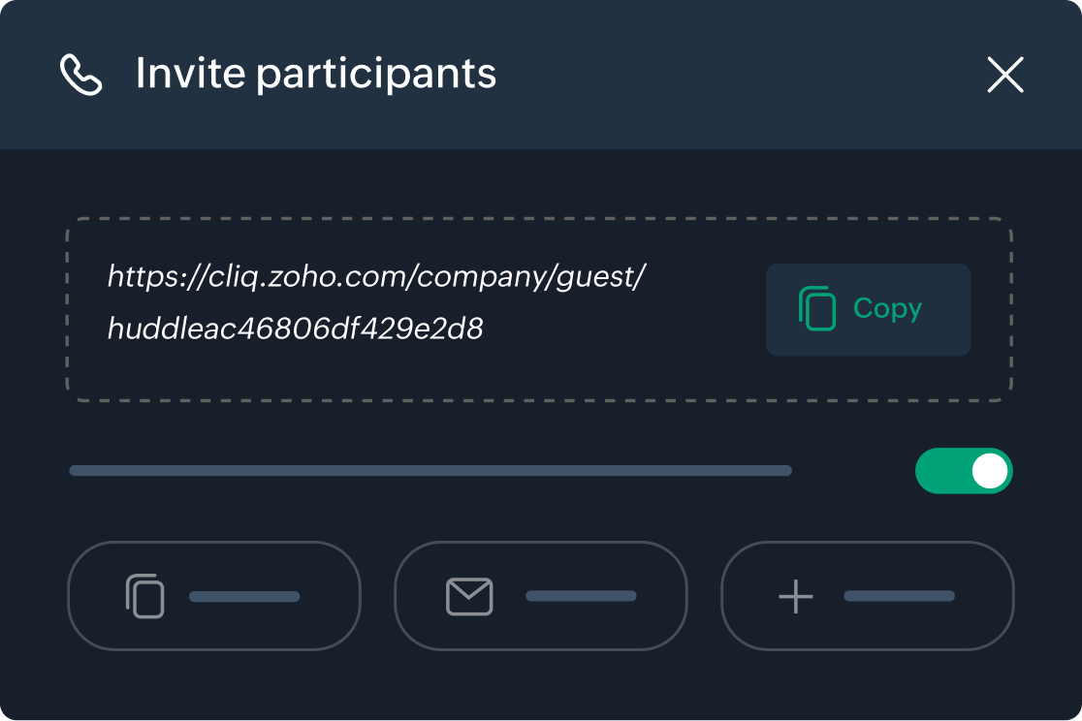Click the right edge of the plus pill button
Screen dimensions: 1082x721
point(1006,596)
